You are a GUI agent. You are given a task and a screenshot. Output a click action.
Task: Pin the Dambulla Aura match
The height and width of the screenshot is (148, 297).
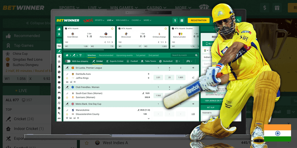(67, 74)
